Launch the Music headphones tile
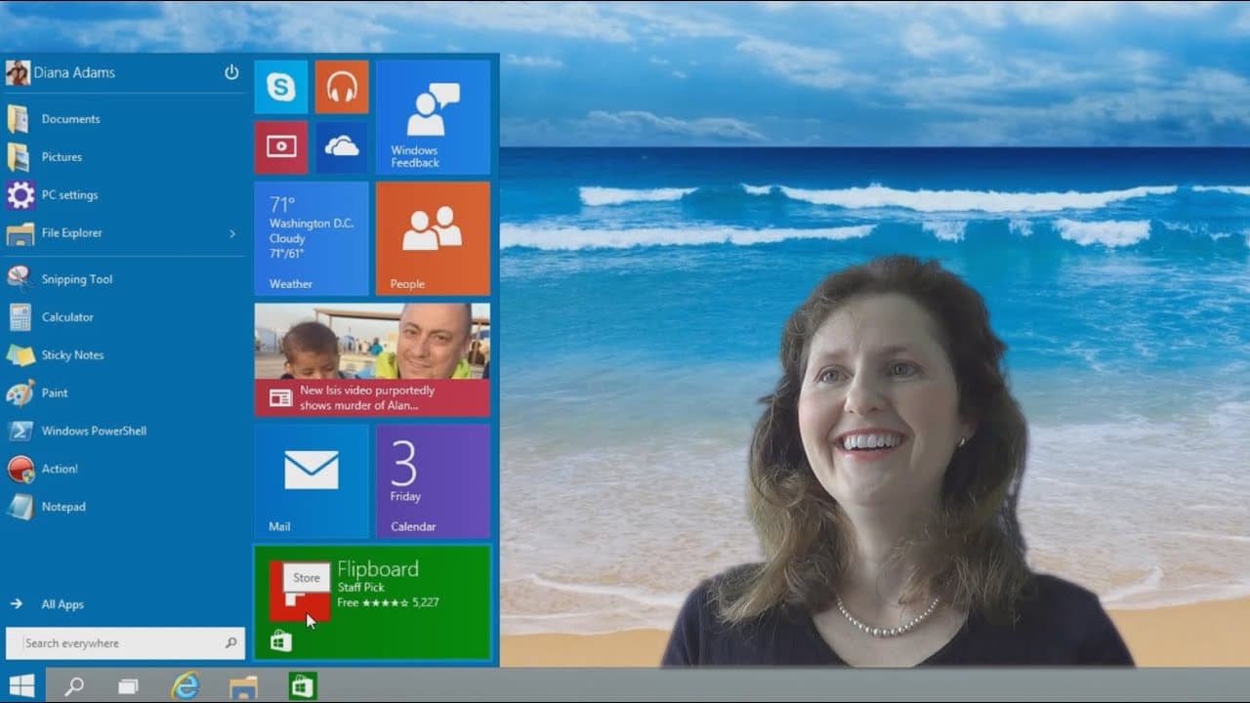This screenshot has width=1250, height=703. [342, 87]
